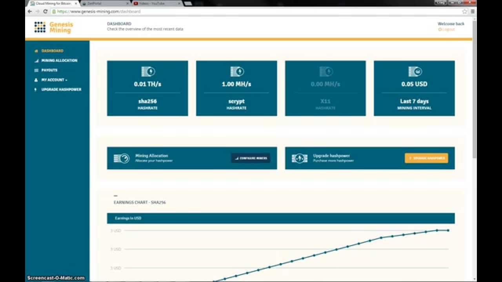Switch to the Videos - YouTube tab
The height and width of the screenshot is (282, 502).
(156, 4)
